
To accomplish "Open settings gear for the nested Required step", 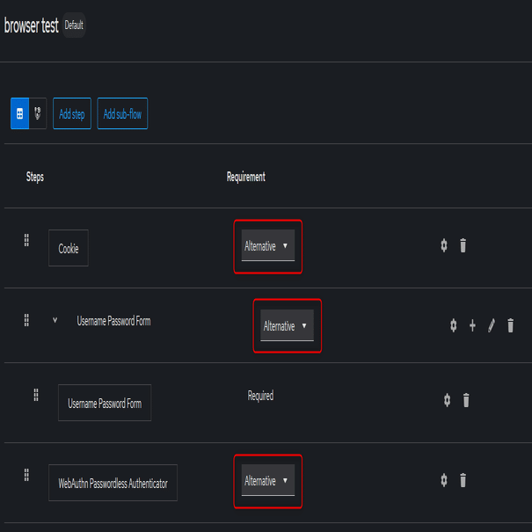I will 447,400.
